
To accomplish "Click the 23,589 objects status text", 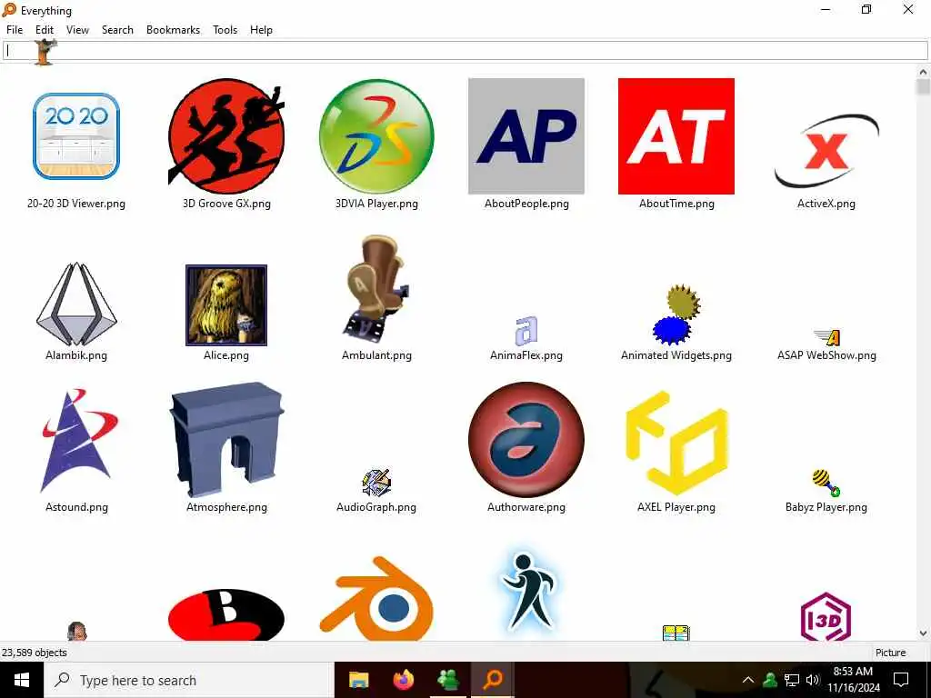I will (x=35, y=653).
